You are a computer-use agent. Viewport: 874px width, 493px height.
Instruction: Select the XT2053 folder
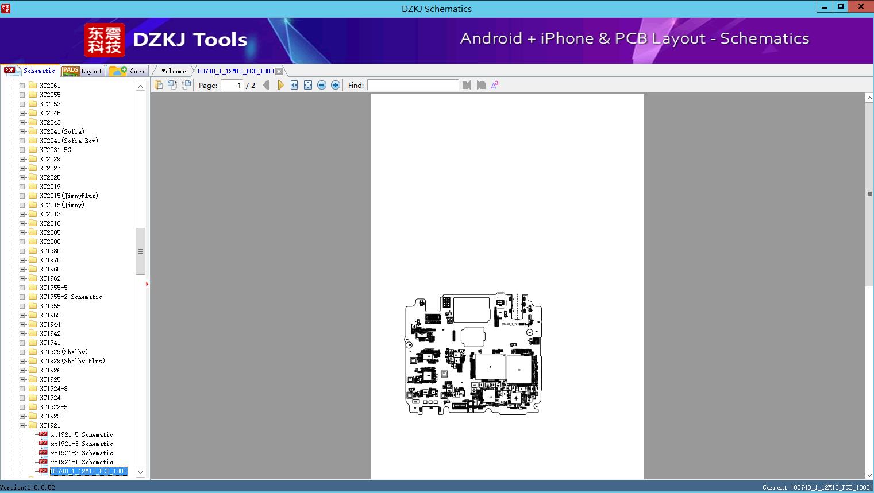click(x=50, y=104)
